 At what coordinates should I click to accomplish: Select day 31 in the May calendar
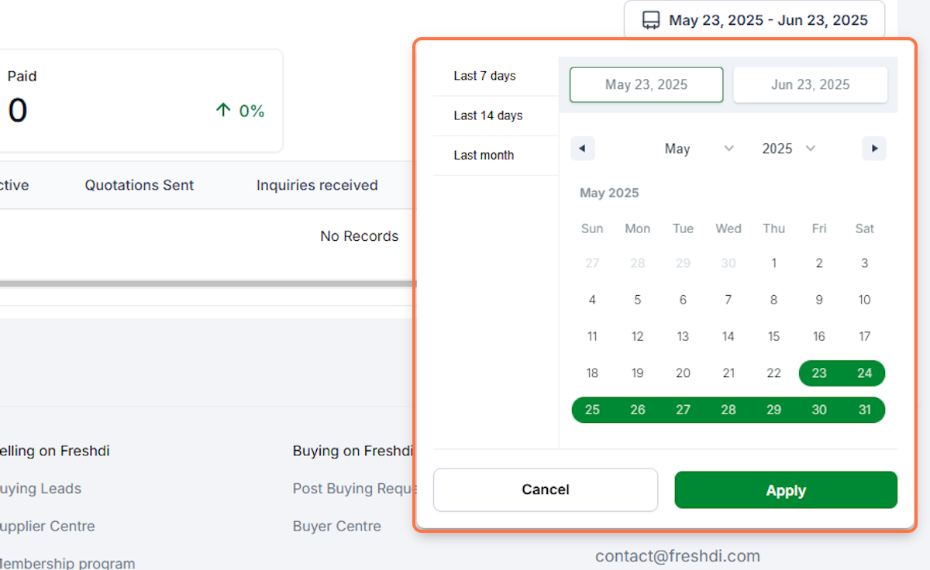click(864, 410)
